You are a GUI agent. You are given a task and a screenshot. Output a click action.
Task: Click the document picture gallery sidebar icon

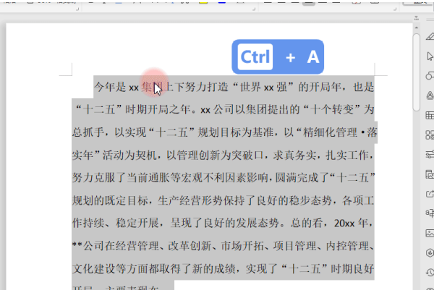(430, 174)
